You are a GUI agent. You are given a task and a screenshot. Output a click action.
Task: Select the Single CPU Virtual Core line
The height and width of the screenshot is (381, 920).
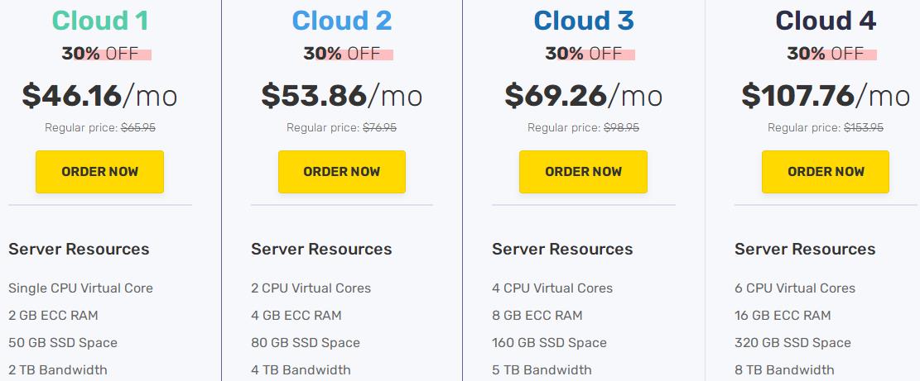point(80,288)
